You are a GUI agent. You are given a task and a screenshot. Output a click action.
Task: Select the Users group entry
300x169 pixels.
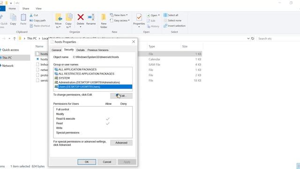click(x=93, y=86)
